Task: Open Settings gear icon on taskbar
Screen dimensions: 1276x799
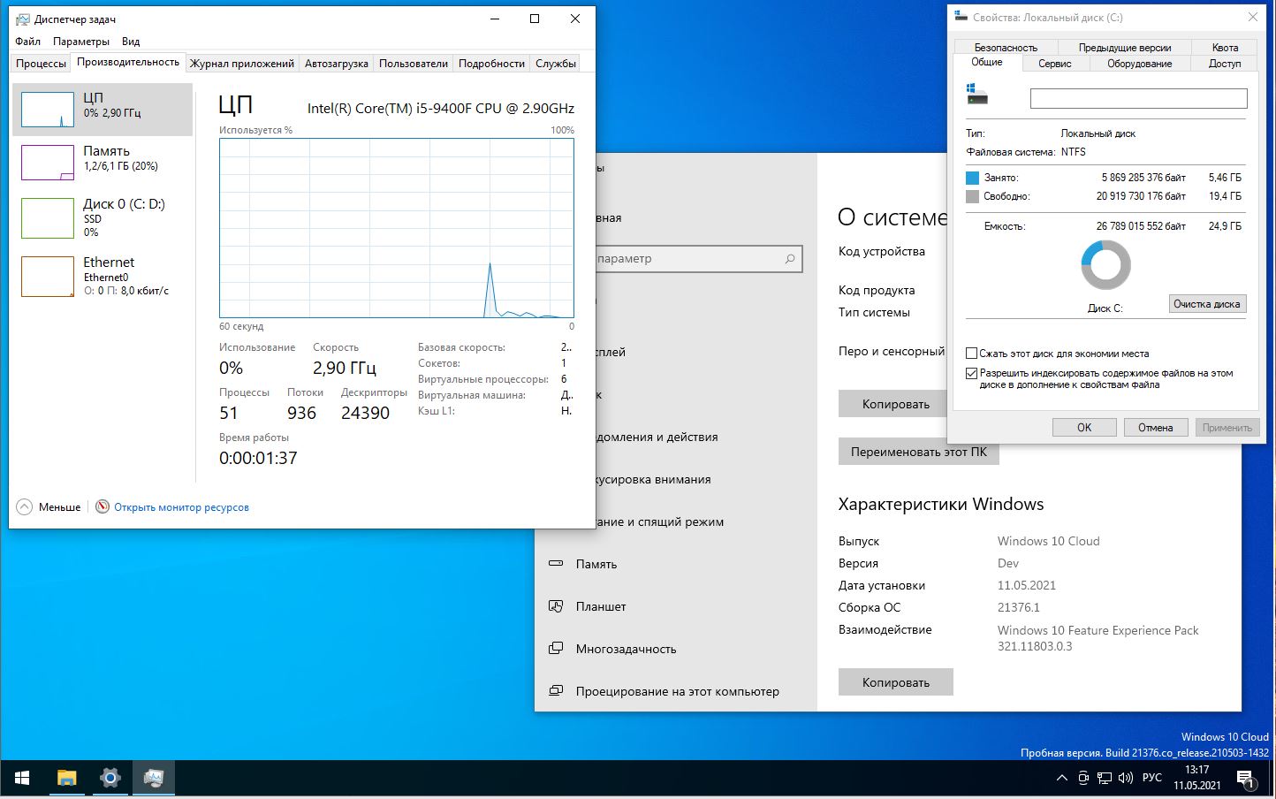Action: pos(110,778)
